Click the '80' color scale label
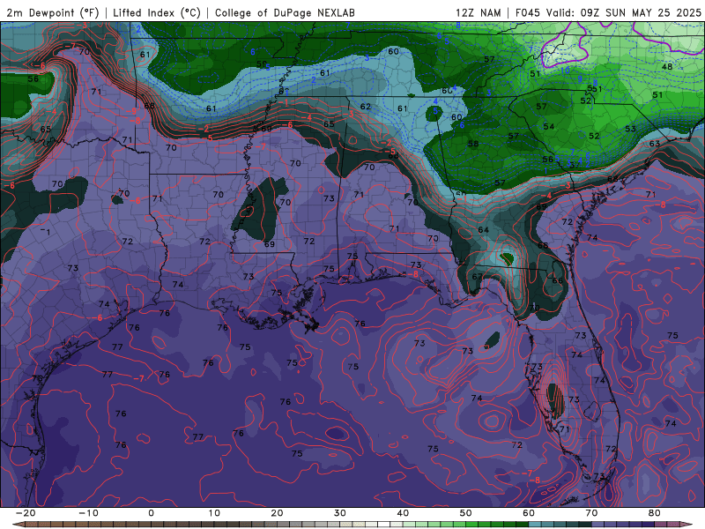The image size is (705, 529). (x=655, y=513)
